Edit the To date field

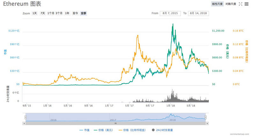click(198, 13)
